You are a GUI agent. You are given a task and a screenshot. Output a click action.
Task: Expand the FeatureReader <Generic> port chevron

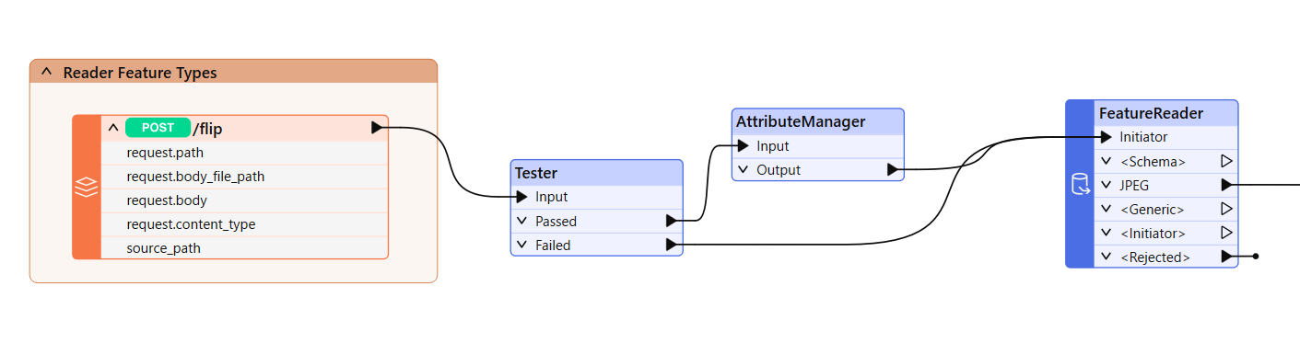tap(1106, 209)
